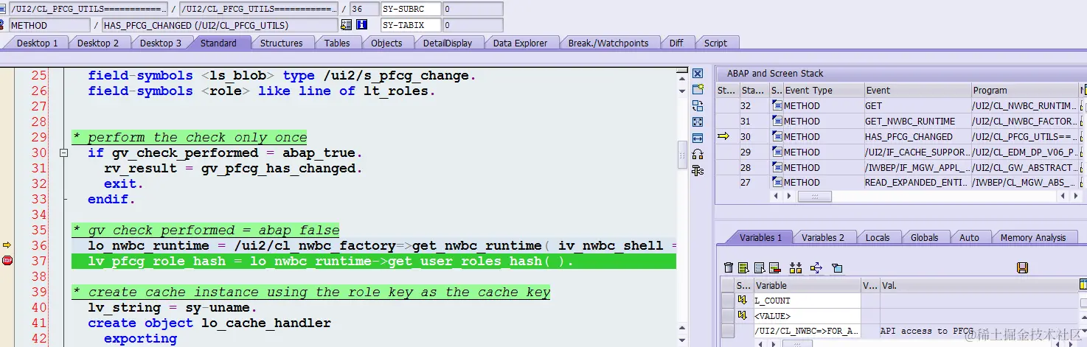
Task: Click the SY-SUBRC field
Action: pyautogui.click(x=411, y=9)
